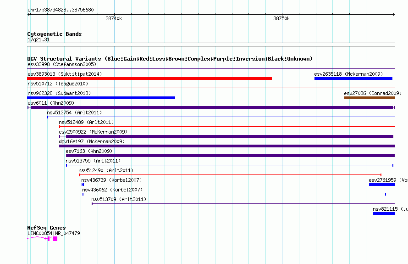This screenshot has width=408, height=264.
Task: Click the esv3893013 (Suktitipat2014) label
Action: (x=65, y=74)
